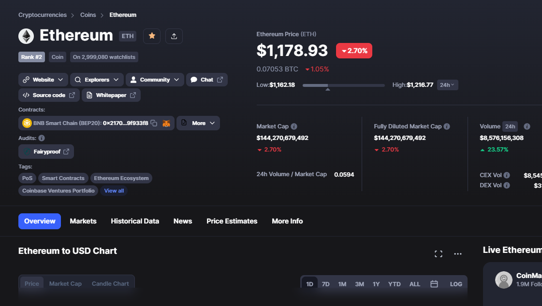Select the Market Cap chart view

65,284
